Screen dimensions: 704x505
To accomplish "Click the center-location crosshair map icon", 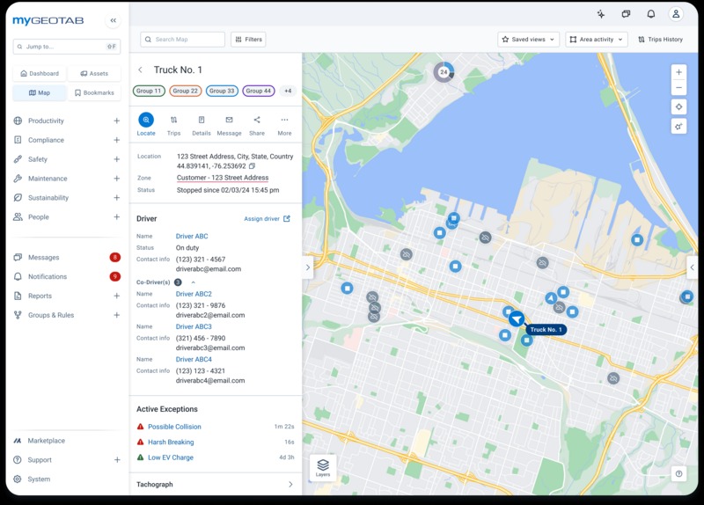I will 678,106.
